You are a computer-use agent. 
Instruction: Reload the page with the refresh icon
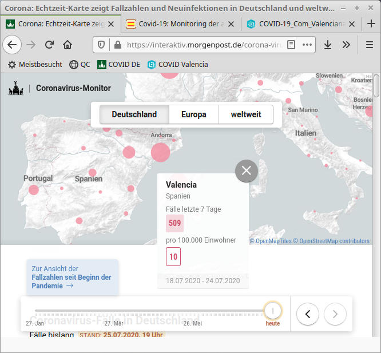click(50, 45)
